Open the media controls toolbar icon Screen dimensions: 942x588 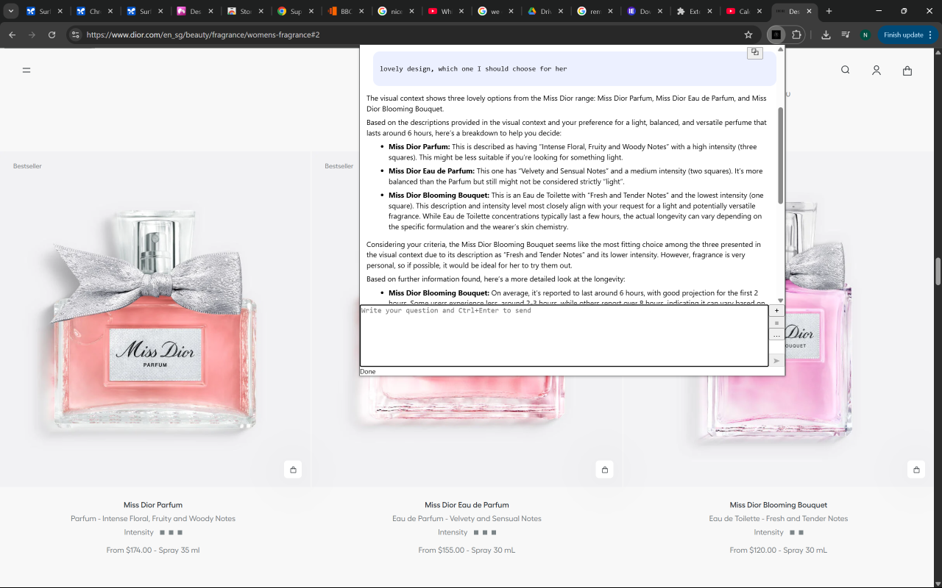846,35
